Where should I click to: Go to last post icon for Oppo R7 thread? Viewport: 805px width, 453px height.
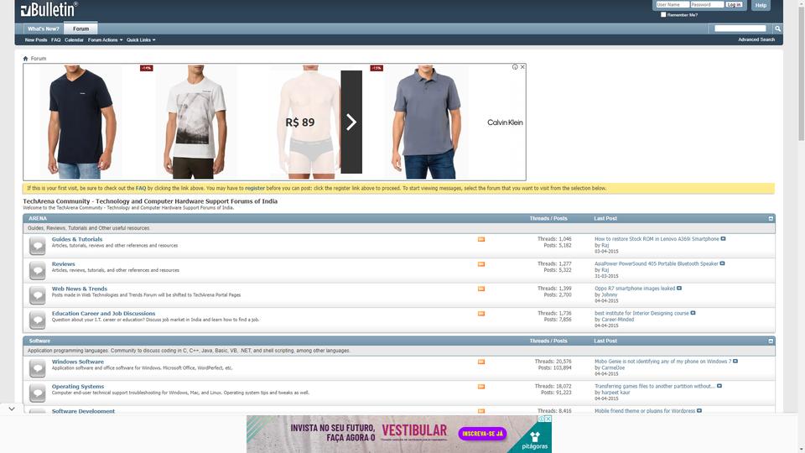click(x=678, y=288)
